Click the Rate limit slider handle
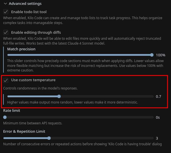The width and height of the screenshot is (171, 153). tap(5, 117)
